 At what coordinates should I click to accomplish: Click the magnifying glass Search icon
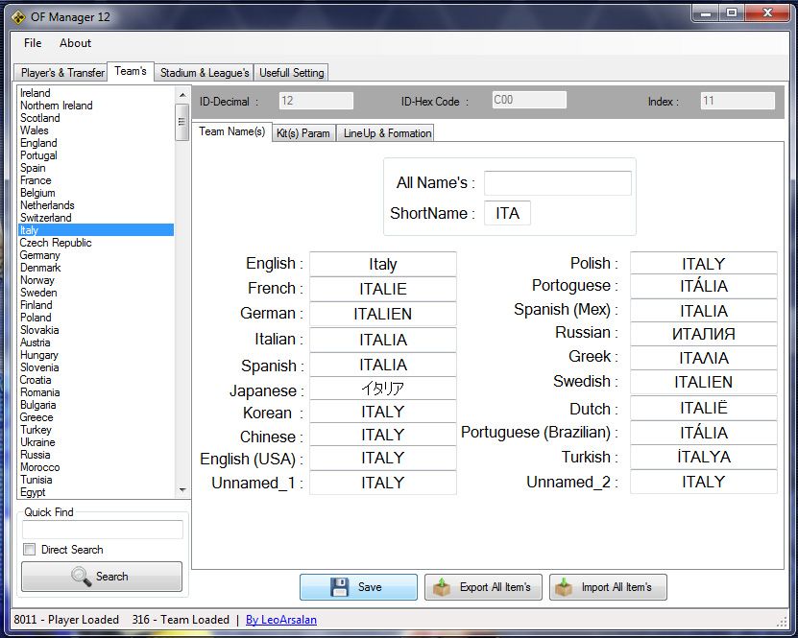tap(81, 577)
